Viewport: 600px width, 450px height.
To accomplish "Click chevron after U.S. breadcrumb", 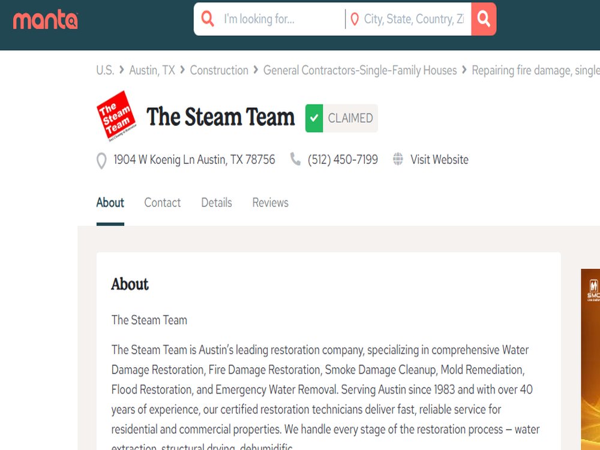I will (x=122, y=70).
